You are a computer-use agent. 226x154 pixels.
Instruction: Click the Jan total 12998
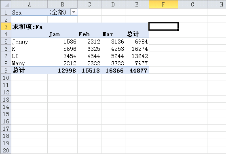[62, 70]
